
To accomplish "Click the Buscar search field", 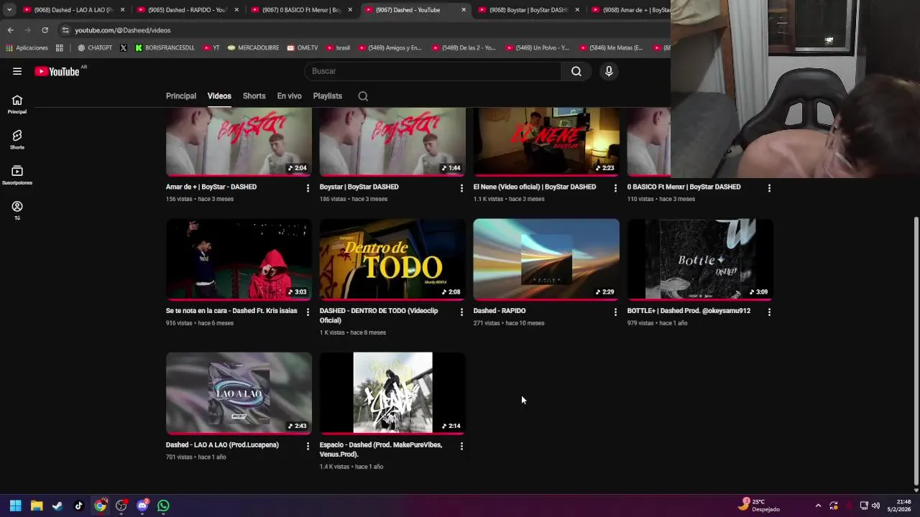I will 433,71.
